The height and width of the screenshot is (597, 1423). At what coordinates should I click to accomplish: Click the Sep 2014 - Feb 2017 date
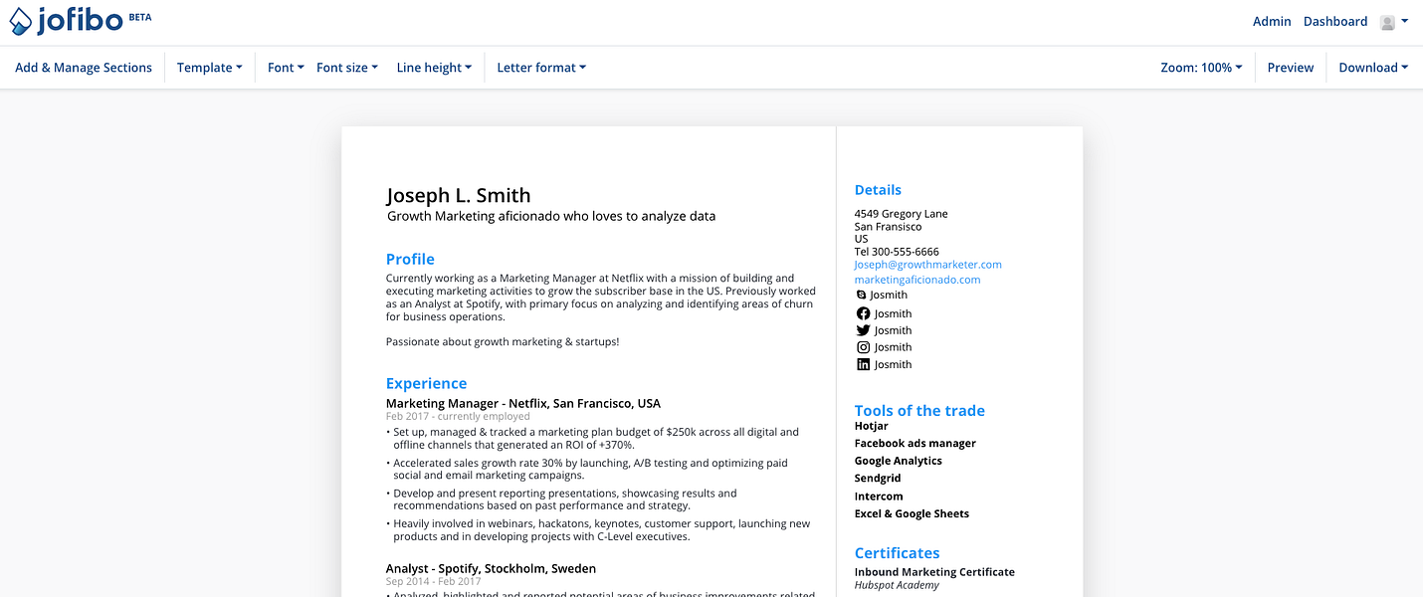pos(433,581)
